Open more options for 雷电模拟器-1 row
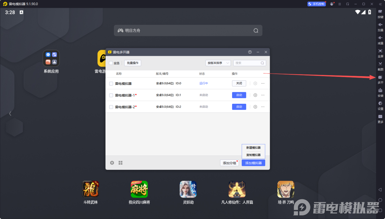 pyautogui.click(x=263, y=95)
